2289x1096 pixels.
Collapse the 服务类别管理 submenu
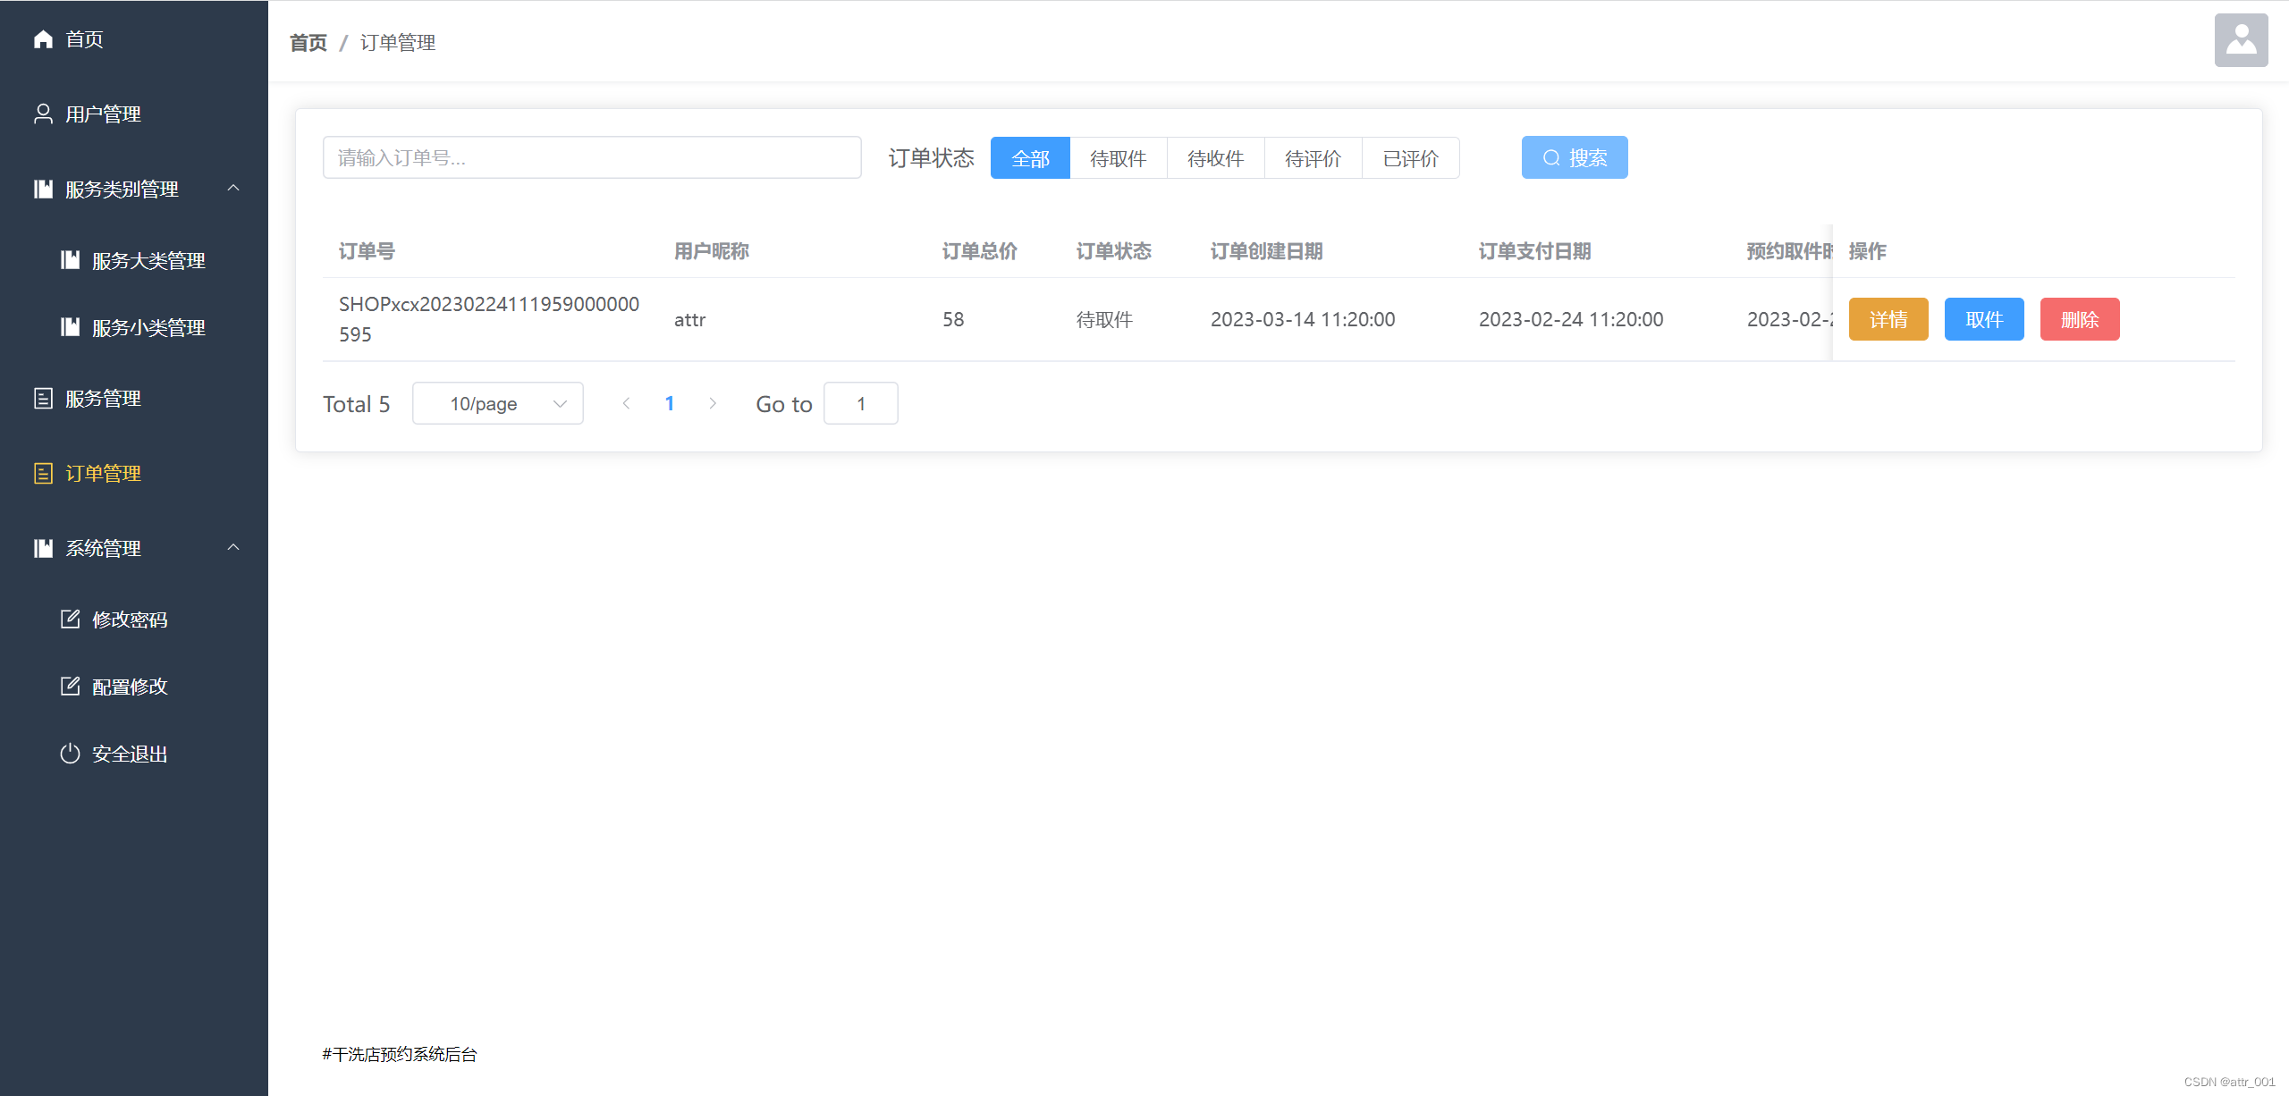point(233,189)
